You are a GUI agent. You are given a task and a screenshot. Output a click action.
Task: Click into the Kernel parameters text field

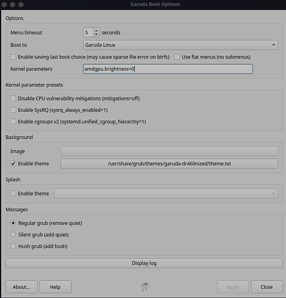[x=168, y=69]
